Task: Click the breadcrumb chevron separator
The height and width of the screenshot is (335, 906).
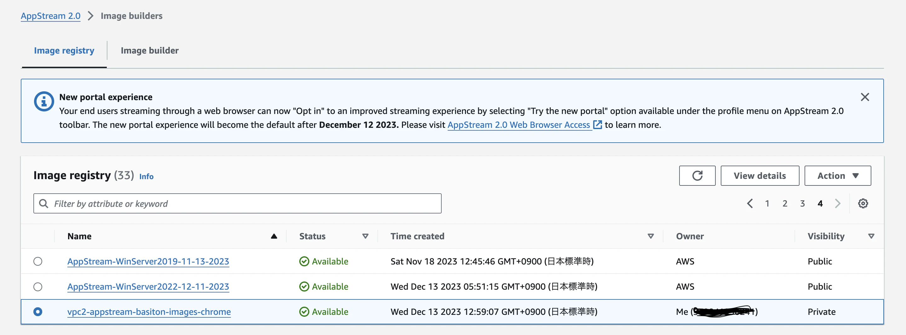Action: point(90,16)
